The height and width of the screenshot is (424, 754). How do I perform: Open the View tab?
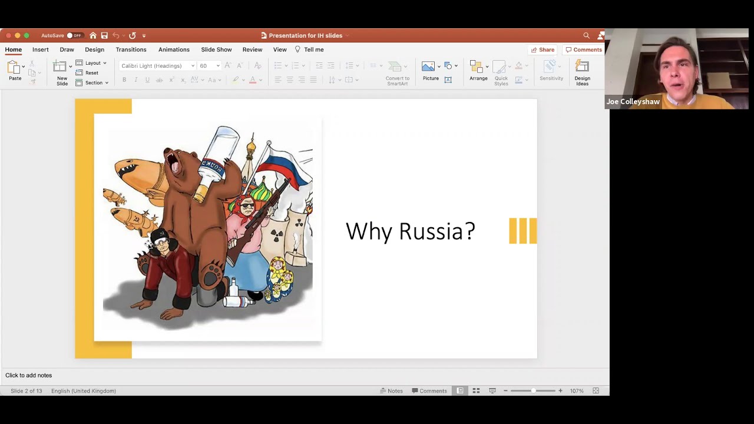[280, 49]
